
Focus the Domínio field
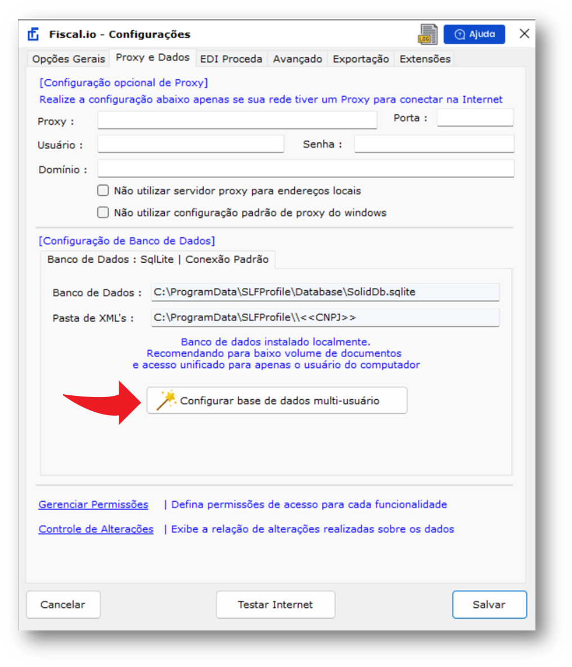[x=306, y=169]
